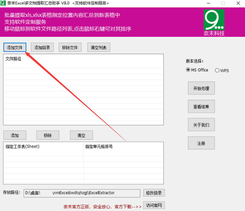Screen dimensions: 245x211
Task: Click the 注册 button
Action: [201, 143]
